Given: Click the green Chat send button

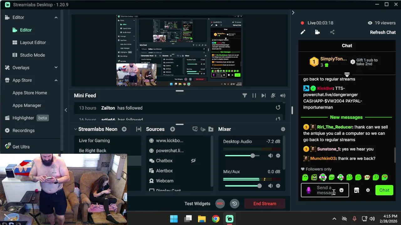Looking at the screenshot, I should point(384,190).
